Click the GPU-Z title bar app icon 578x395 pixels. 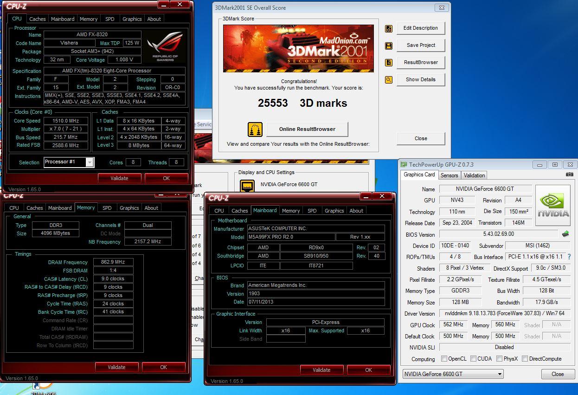click(404, 164)
